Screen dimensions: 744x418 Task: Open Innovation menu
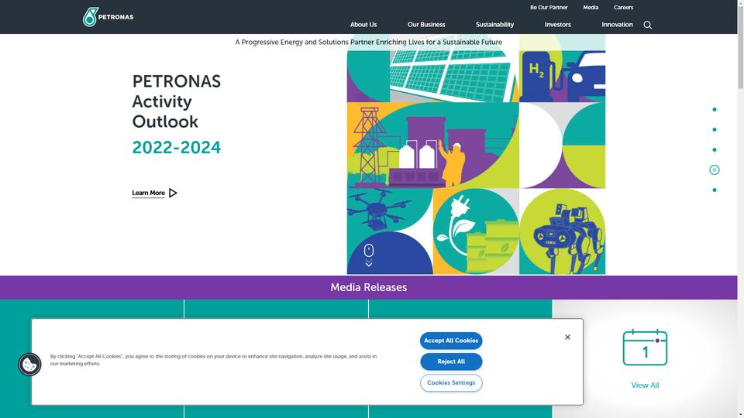pyautogui.click(x=617, y=25)
